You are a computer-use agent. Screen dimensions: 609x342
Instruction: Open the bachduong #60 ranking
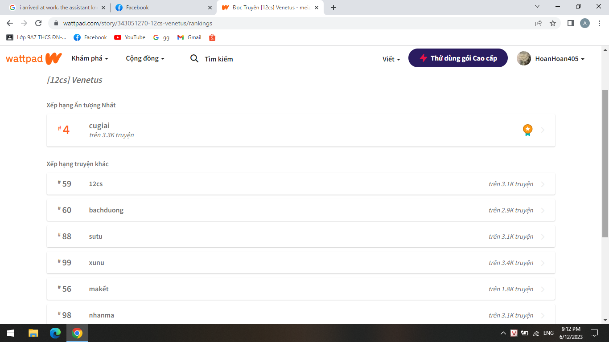301,210
